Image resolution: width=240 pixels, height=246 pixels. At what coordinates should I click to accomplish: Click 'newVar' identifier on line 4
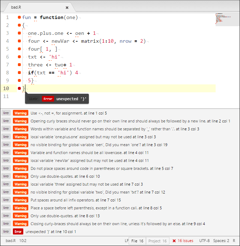[61, 41]
